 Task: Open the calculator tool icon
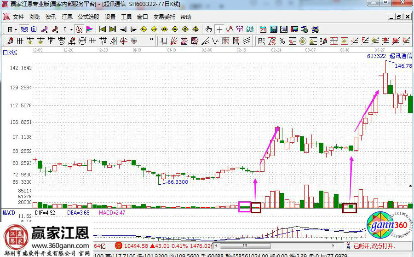273,29
